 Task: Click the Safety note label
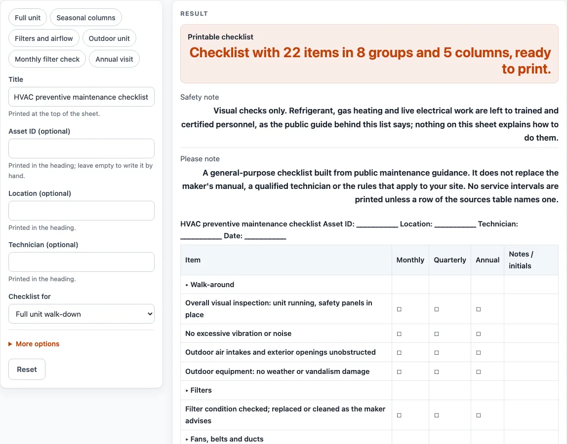point(200,97)
